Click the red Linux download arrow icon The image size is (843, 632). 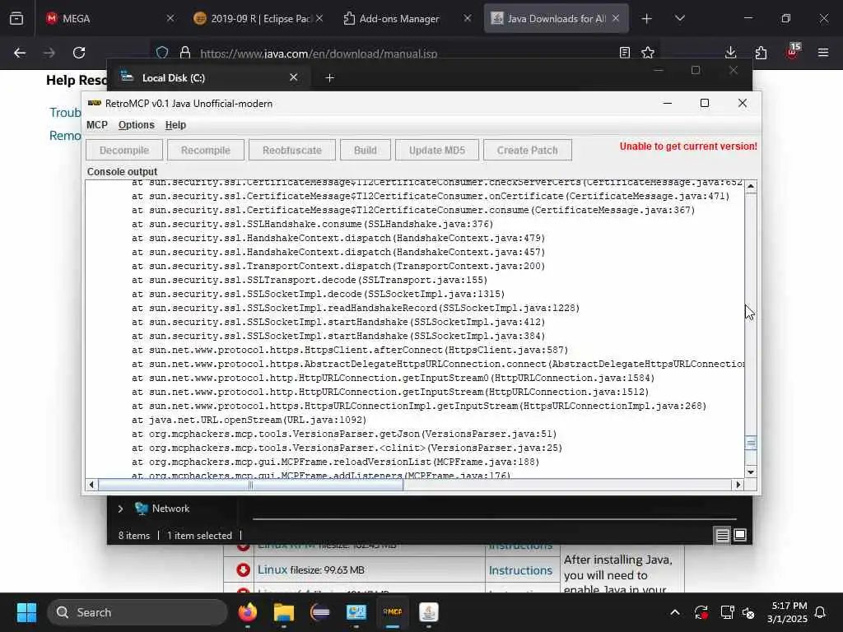243,569
